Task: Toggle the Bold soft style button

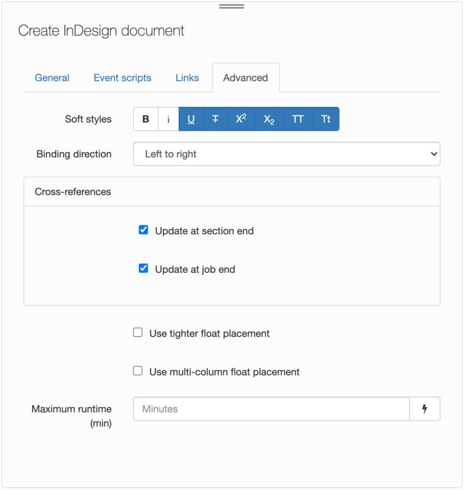Action: [x=146, y=119]
